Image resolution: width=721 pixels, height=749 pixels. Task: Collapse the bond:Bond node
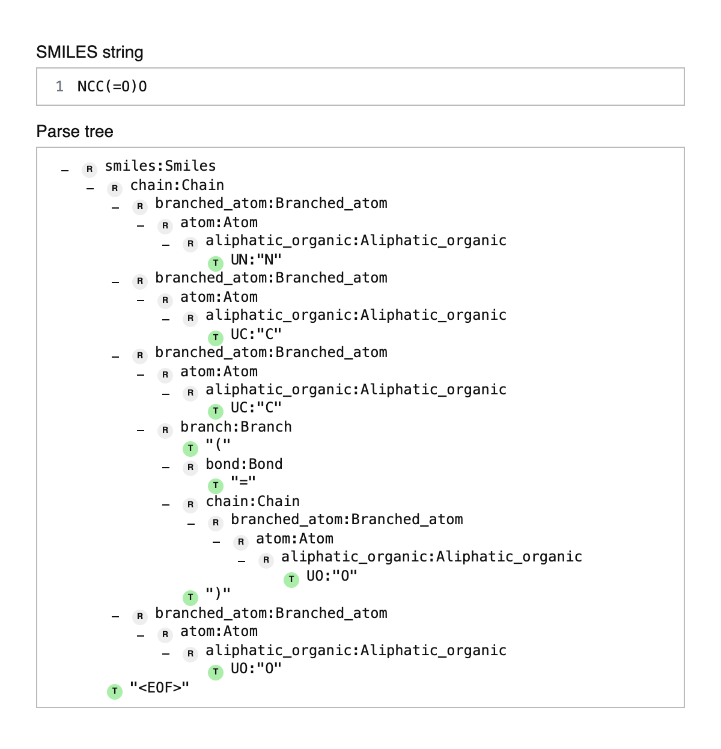coord(166,468)
